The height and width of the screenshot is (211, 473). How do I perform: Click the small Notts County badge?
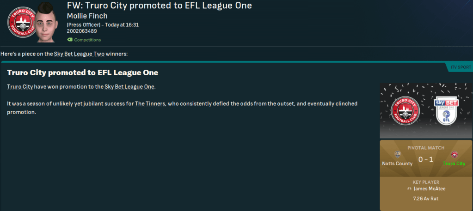pos(397,155)
